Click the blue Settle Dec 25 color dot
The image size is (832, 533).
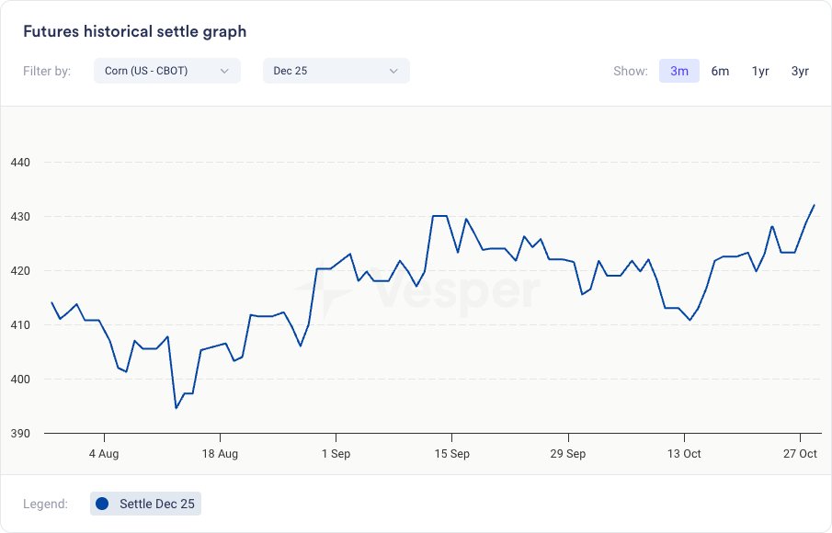pyautogui.click(x=102, y=504)
